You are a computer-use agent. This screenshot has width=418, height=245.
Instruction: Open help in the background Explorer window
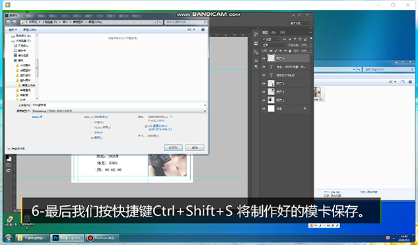410,82
